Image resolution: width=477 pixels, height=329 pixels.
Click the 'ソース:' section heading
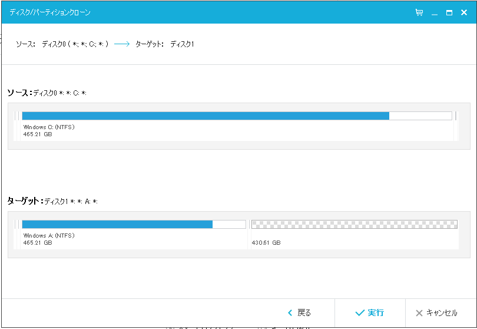[20, 93]
